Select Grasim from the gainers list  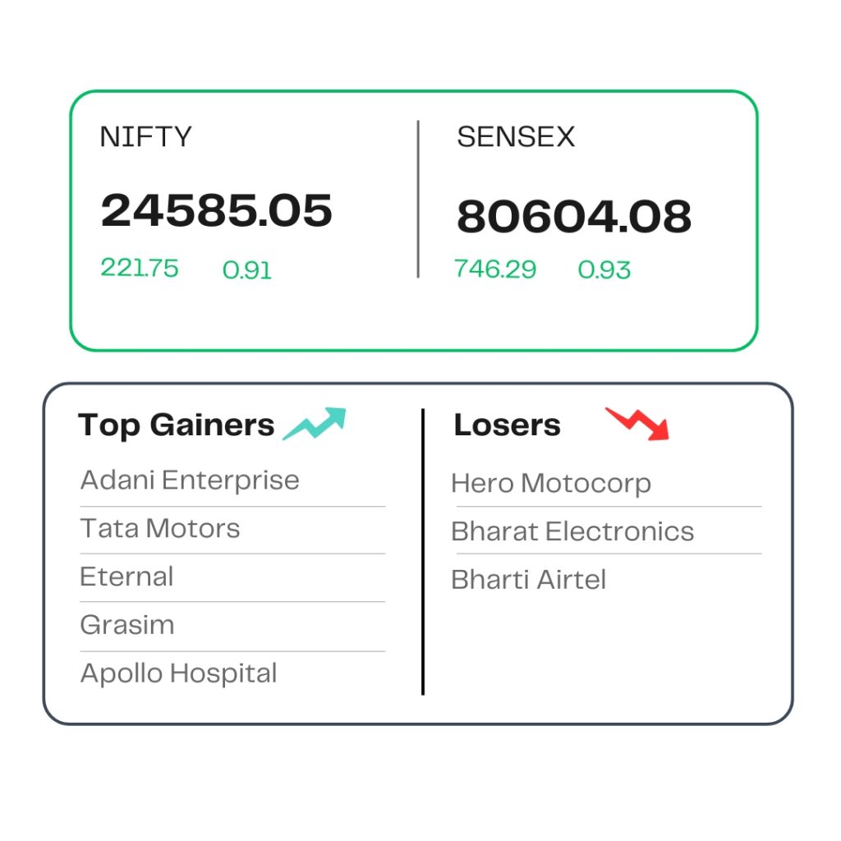[x=127, y=625]
